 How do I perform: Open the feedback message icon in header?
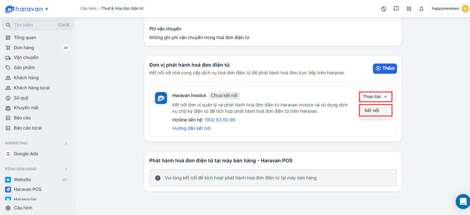point(396,9)
